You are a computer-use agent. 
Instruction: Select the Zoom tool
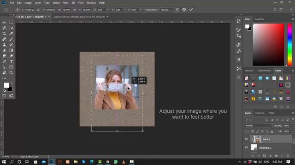(11, 73)
